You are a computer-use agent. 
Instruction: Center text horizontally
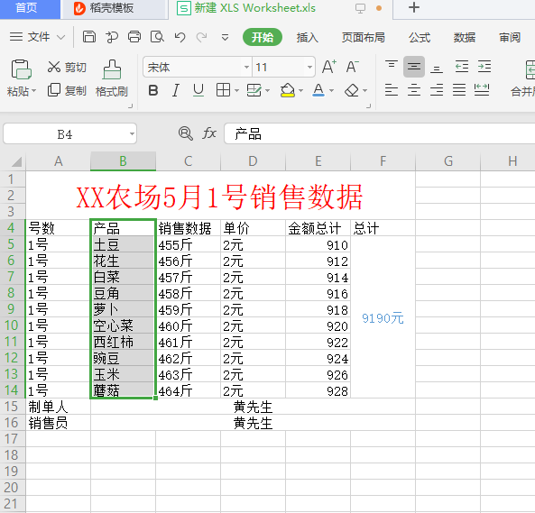(x=414, y=90)
